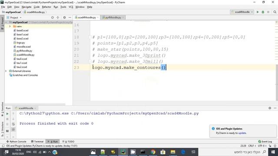
Task: Collapse the myOpenScad project root
Action: click(6, 22)
